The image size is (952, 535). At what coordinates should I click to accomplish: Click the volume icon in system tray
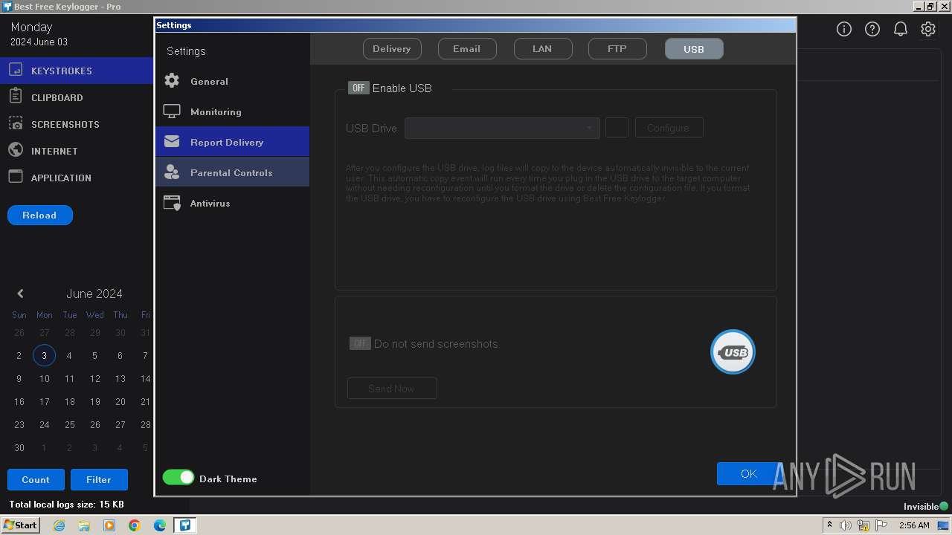click(846, 525)
